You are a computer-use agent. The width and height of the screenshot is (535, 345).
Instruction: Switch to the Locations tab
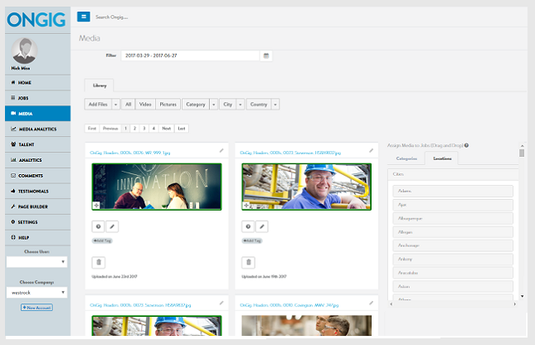(x=442, y=158)
